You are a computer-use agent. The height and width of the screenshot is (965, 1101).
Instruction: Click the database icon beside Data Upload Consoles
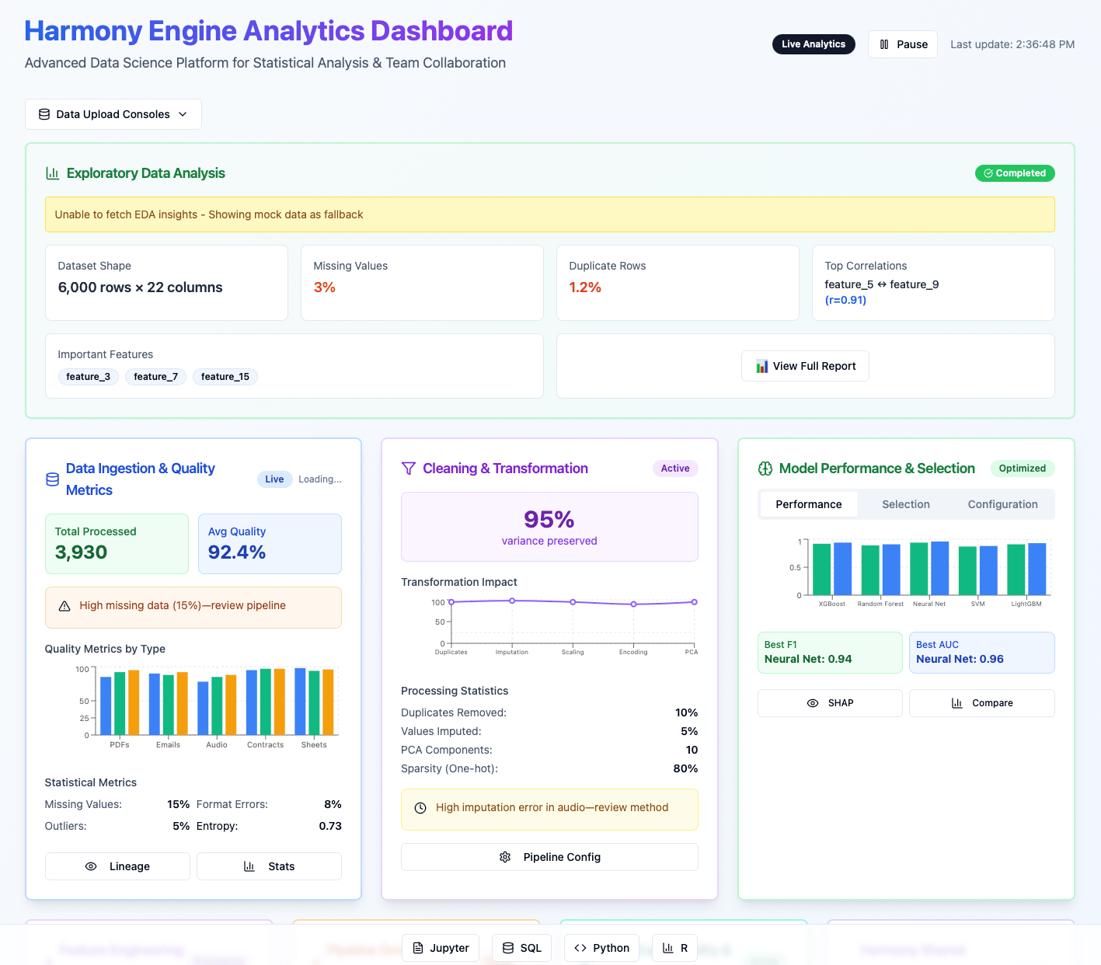click(x=44, y=114)
